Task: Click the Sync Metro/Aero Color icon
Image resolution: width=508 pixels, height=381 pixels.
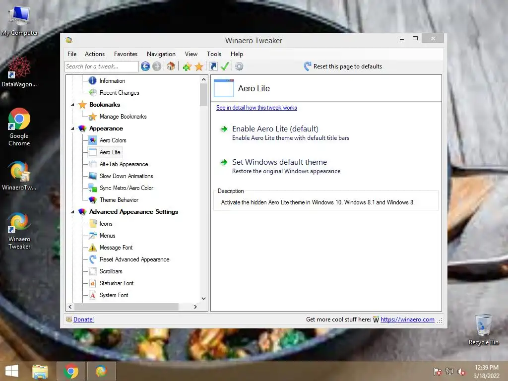Action: 93,188
